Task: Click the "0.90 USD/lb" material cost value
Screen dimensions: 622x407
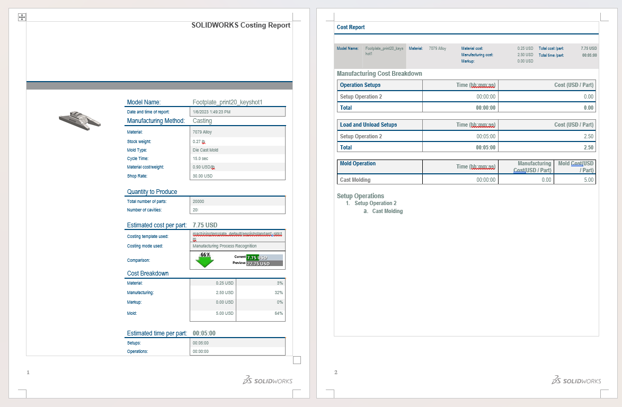Action: click(203, 167)
